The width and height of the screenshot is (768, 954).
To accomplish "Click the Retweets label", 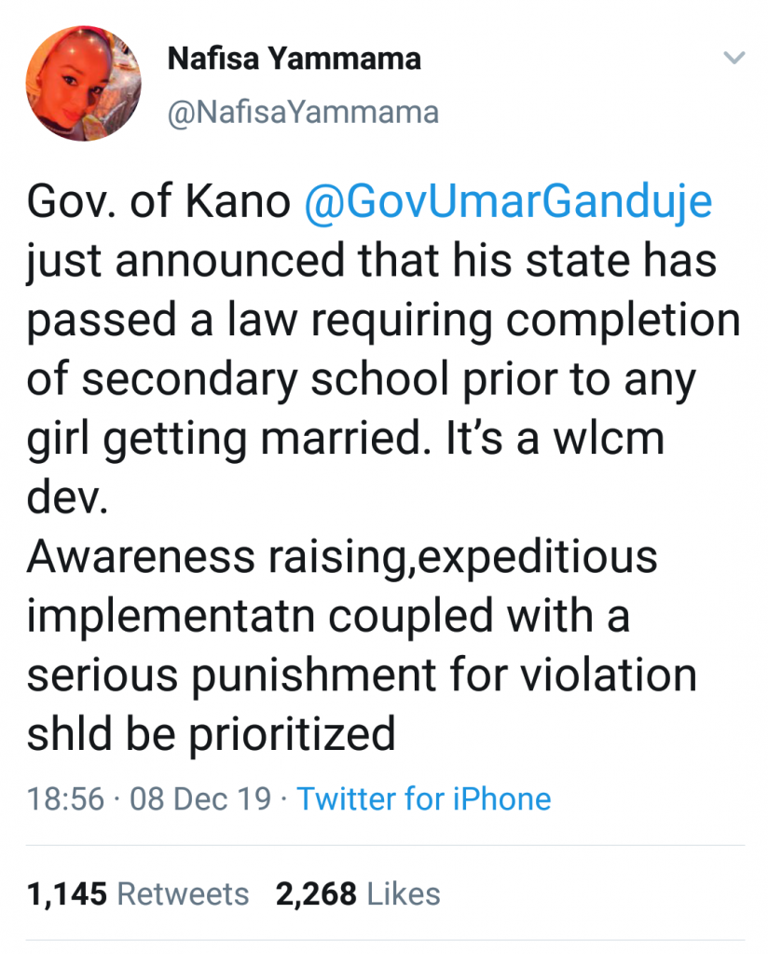I will click(183, 894).
